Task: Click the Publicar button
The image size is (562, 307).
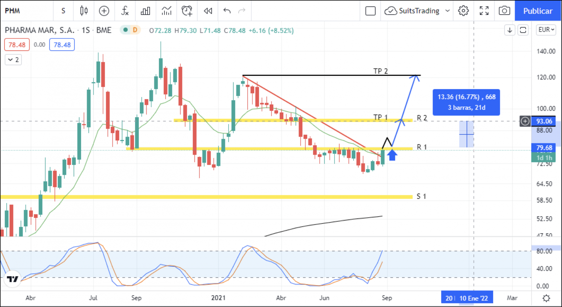Action: (538, 11)
